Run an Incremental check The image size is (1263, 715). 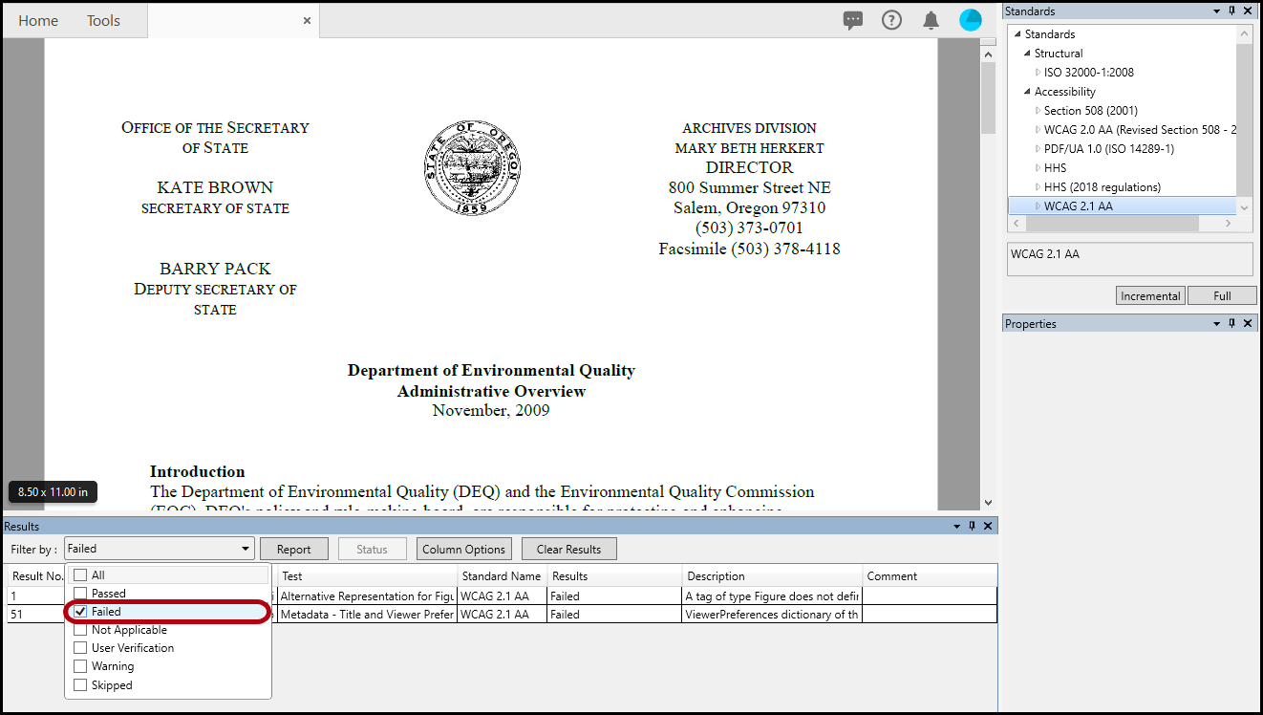click(1150, 296)
